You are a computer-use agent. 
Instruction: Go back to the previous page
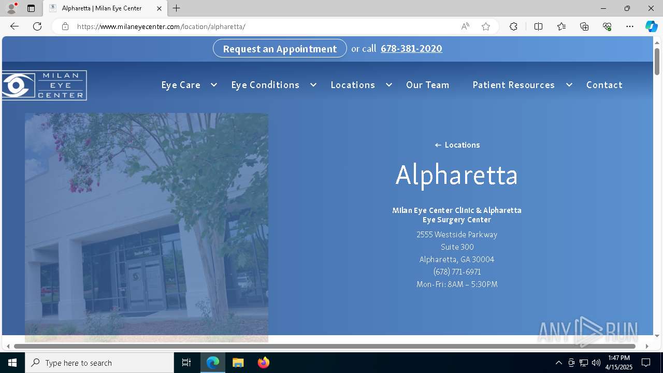pyautogui.click(x=15, y=26)
